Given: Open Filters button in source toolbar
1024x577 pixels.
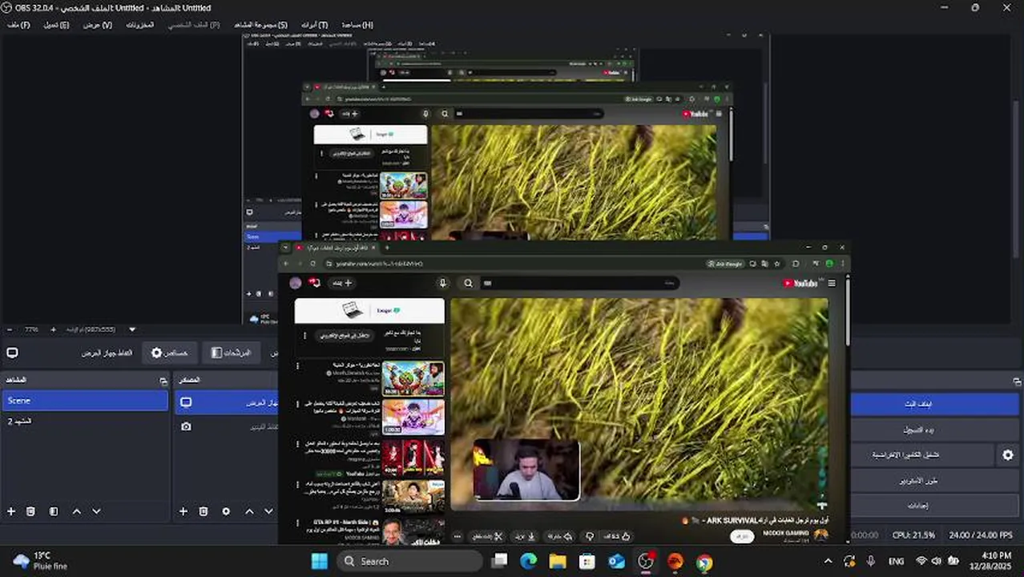Looking at the screenshot, I should click(231, 353).
